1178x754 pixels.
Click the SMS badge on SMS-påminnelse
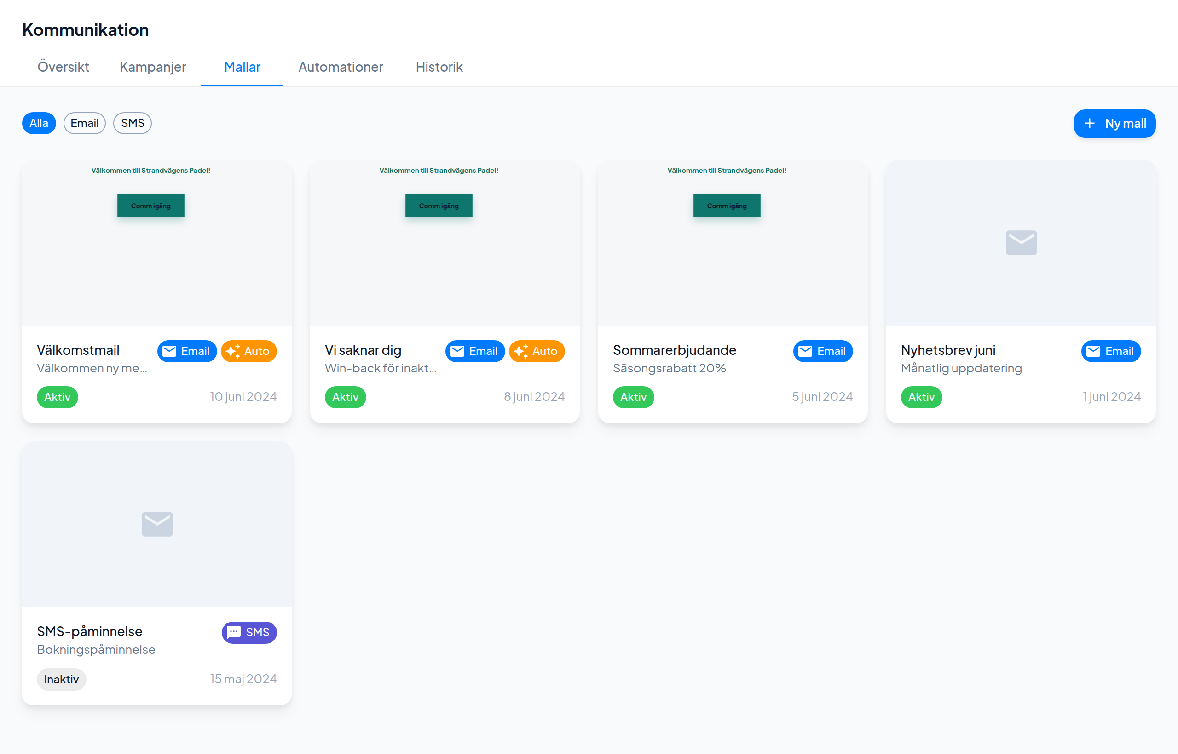(249, 633)
